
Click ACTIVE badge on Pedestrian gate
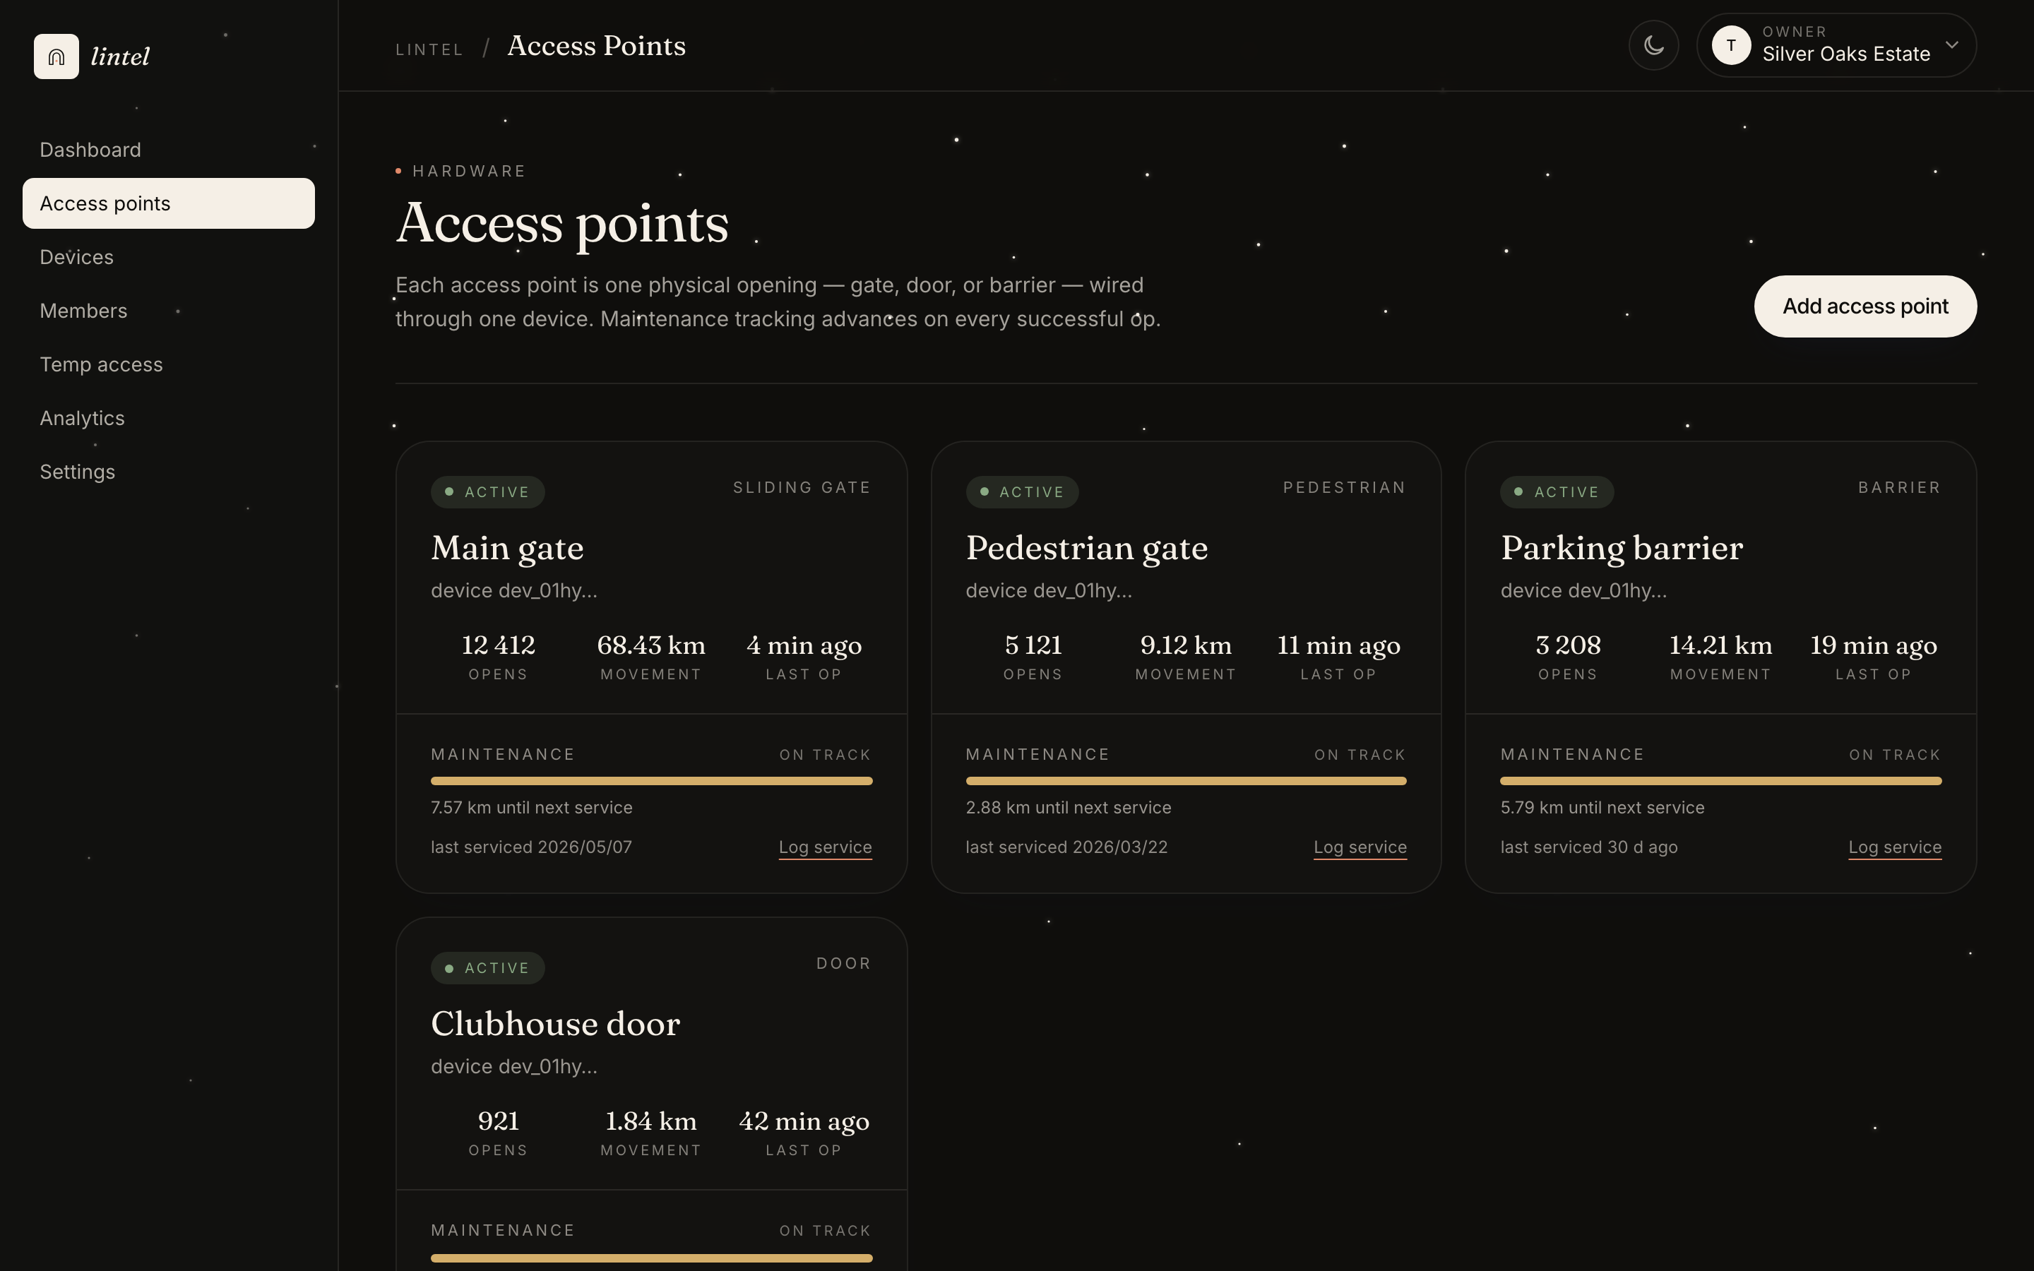[x=1022, y=491]
